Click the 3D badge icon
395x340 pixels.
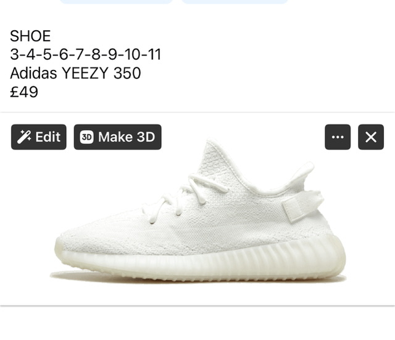[86, 137]
